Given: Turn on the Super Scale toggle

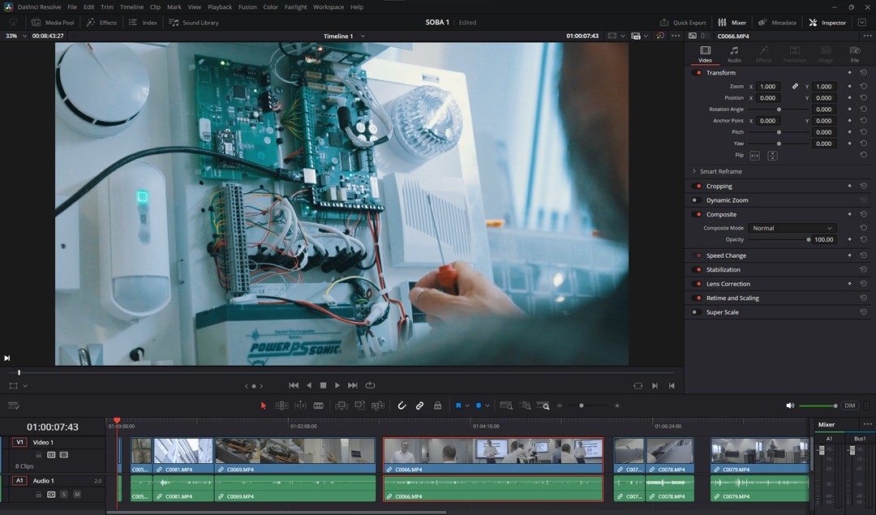Looking at the screenshot, I should [x=696, y=312].
